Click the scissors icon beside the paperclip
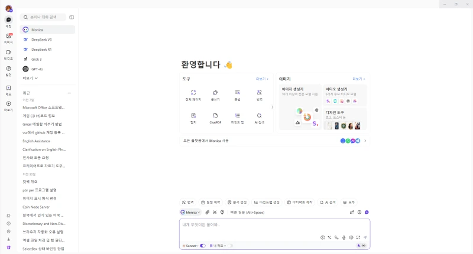Screen dimensions: 473x254 coord(215,212)
